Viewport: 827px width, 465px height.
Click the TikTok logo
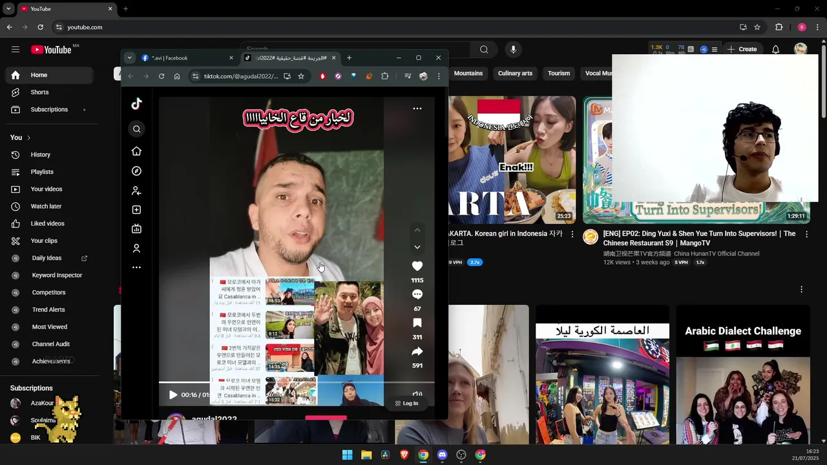pyautogui.click(x=136, y=104)
